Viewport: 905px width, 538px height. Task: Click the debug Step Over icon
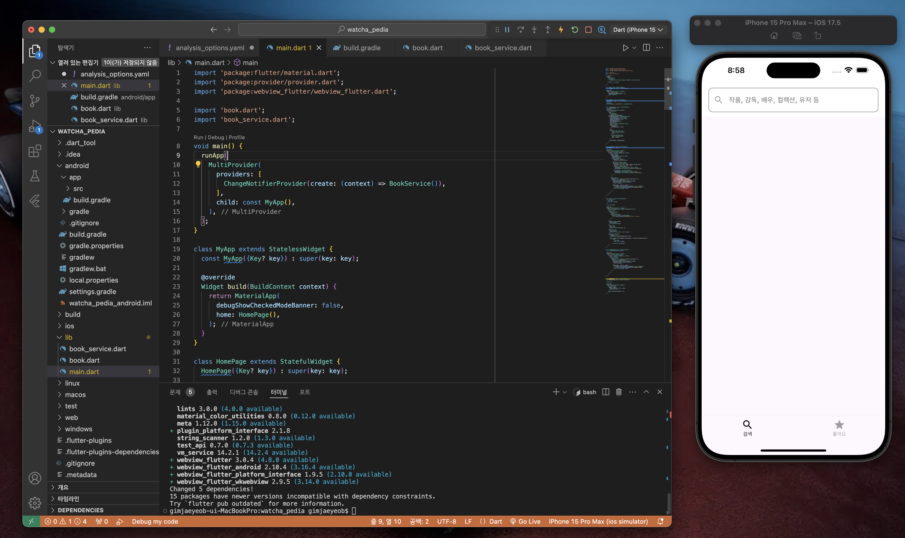pyautogui.click(x=520, y=30)
